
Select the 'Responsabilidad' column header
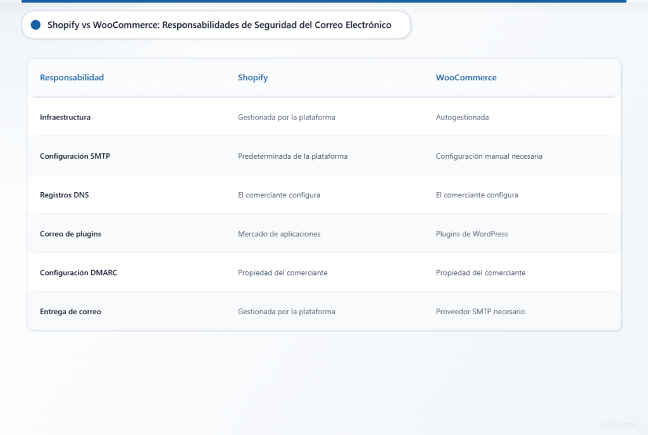pyautogui.click(x=72, y=78)
